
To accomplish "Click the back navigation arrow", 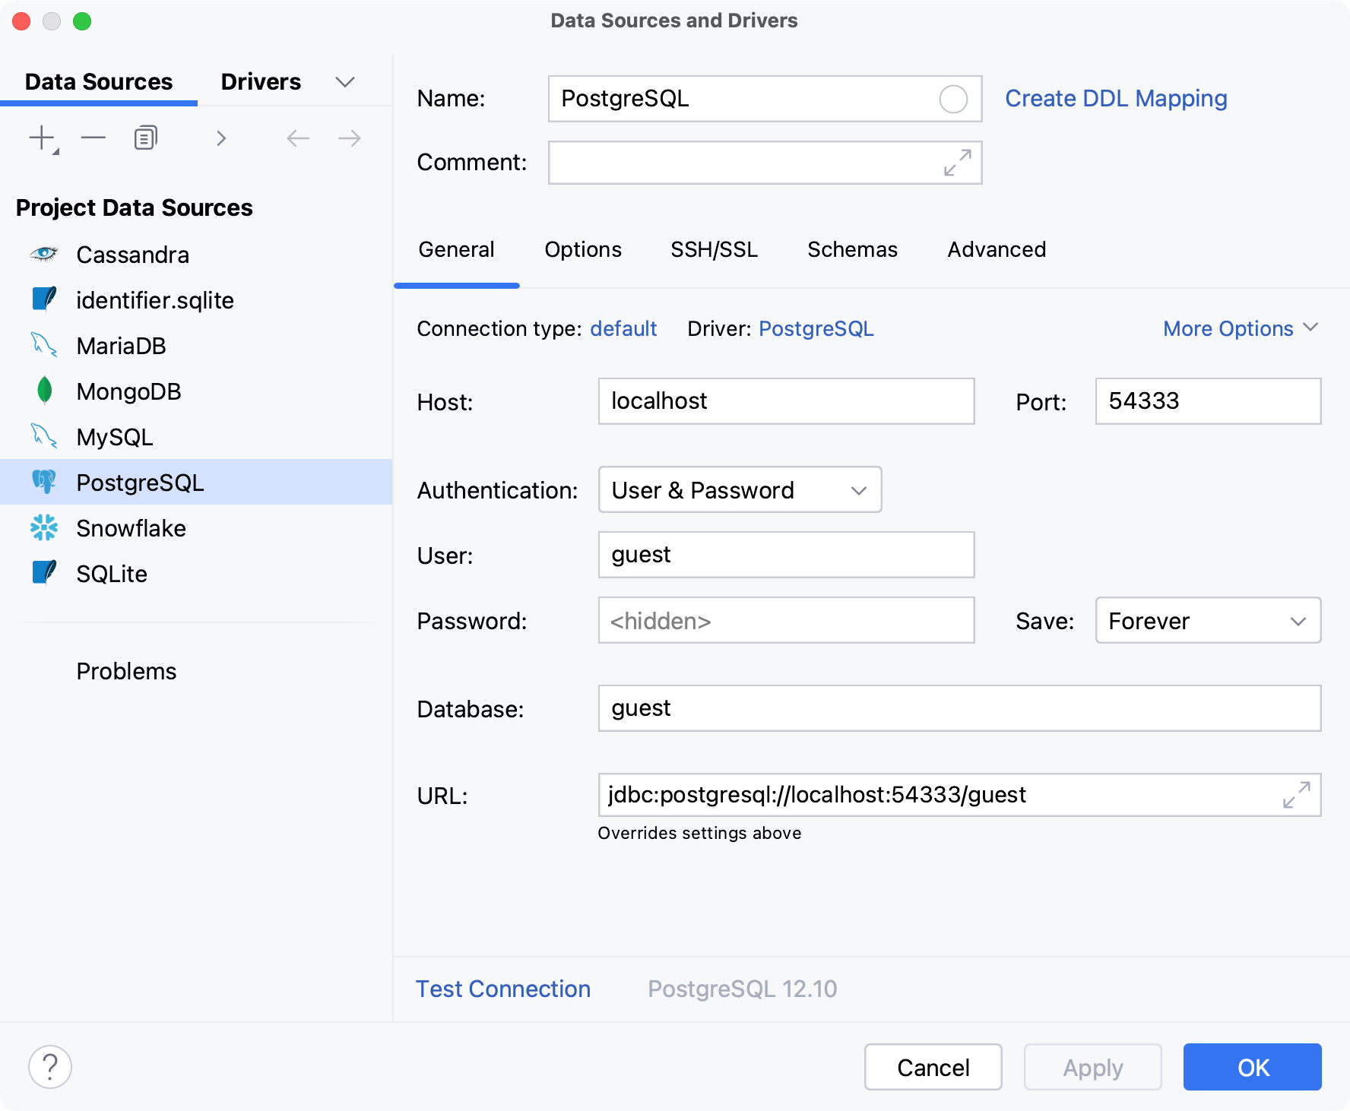I will 297,138.
